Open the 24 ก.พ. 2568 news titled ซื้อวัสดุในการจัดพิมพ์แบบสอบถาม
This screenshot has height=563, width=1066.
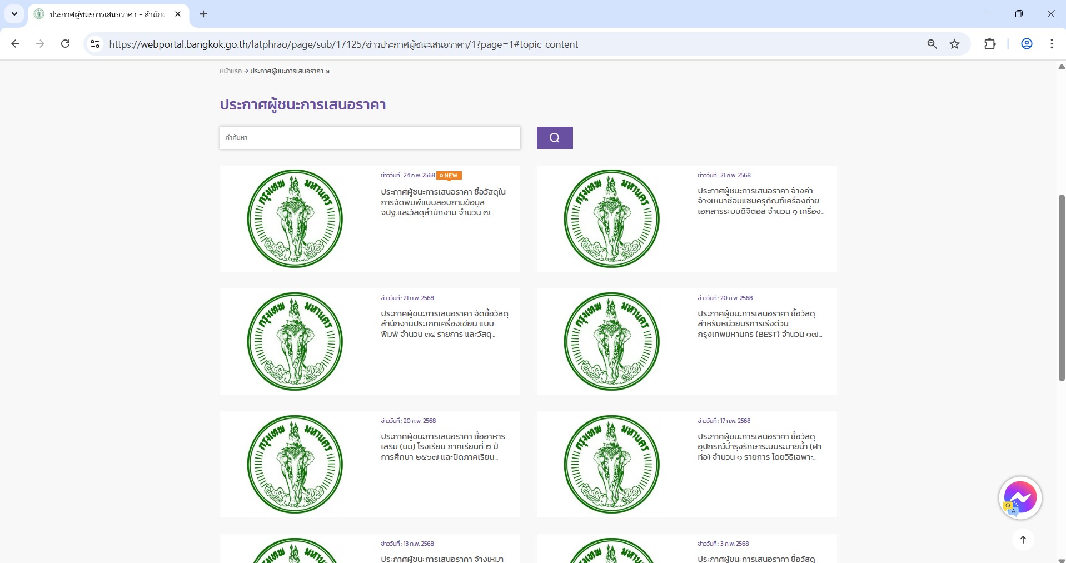[x=443, y=202]
